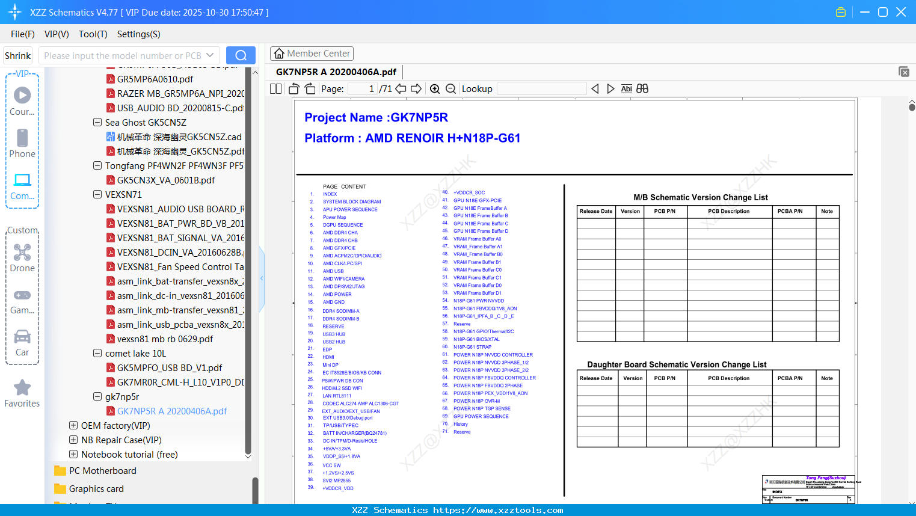
Task: Click the page number field
Action: (x=362, y=88)
